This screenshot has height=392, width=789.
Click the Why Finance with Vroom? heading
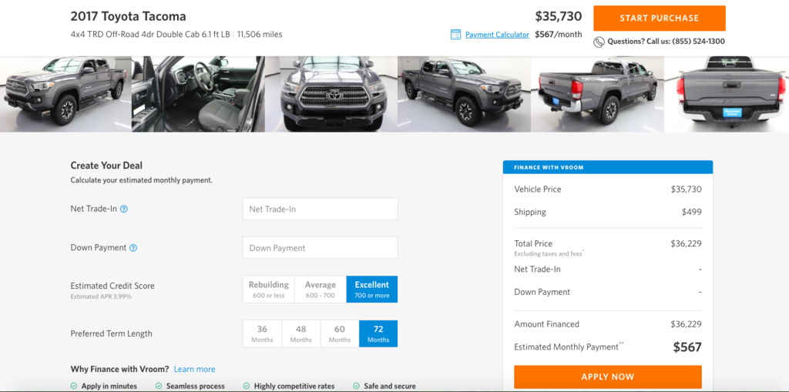click(x=119, y=370)
